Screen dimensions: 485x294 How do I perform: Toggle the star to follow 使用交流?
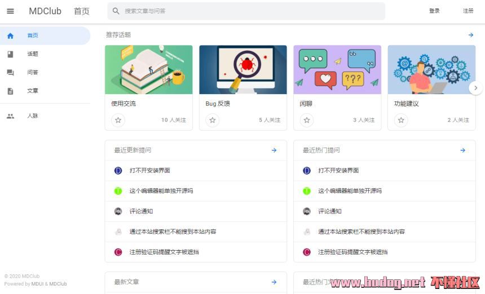tap(118, 120)
